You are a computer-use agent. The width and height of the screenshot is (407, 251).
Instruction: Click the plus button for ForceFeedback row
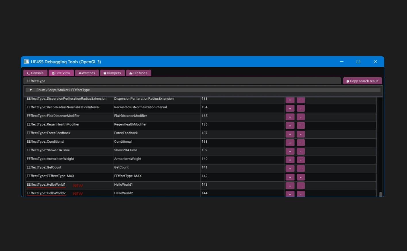290,134
